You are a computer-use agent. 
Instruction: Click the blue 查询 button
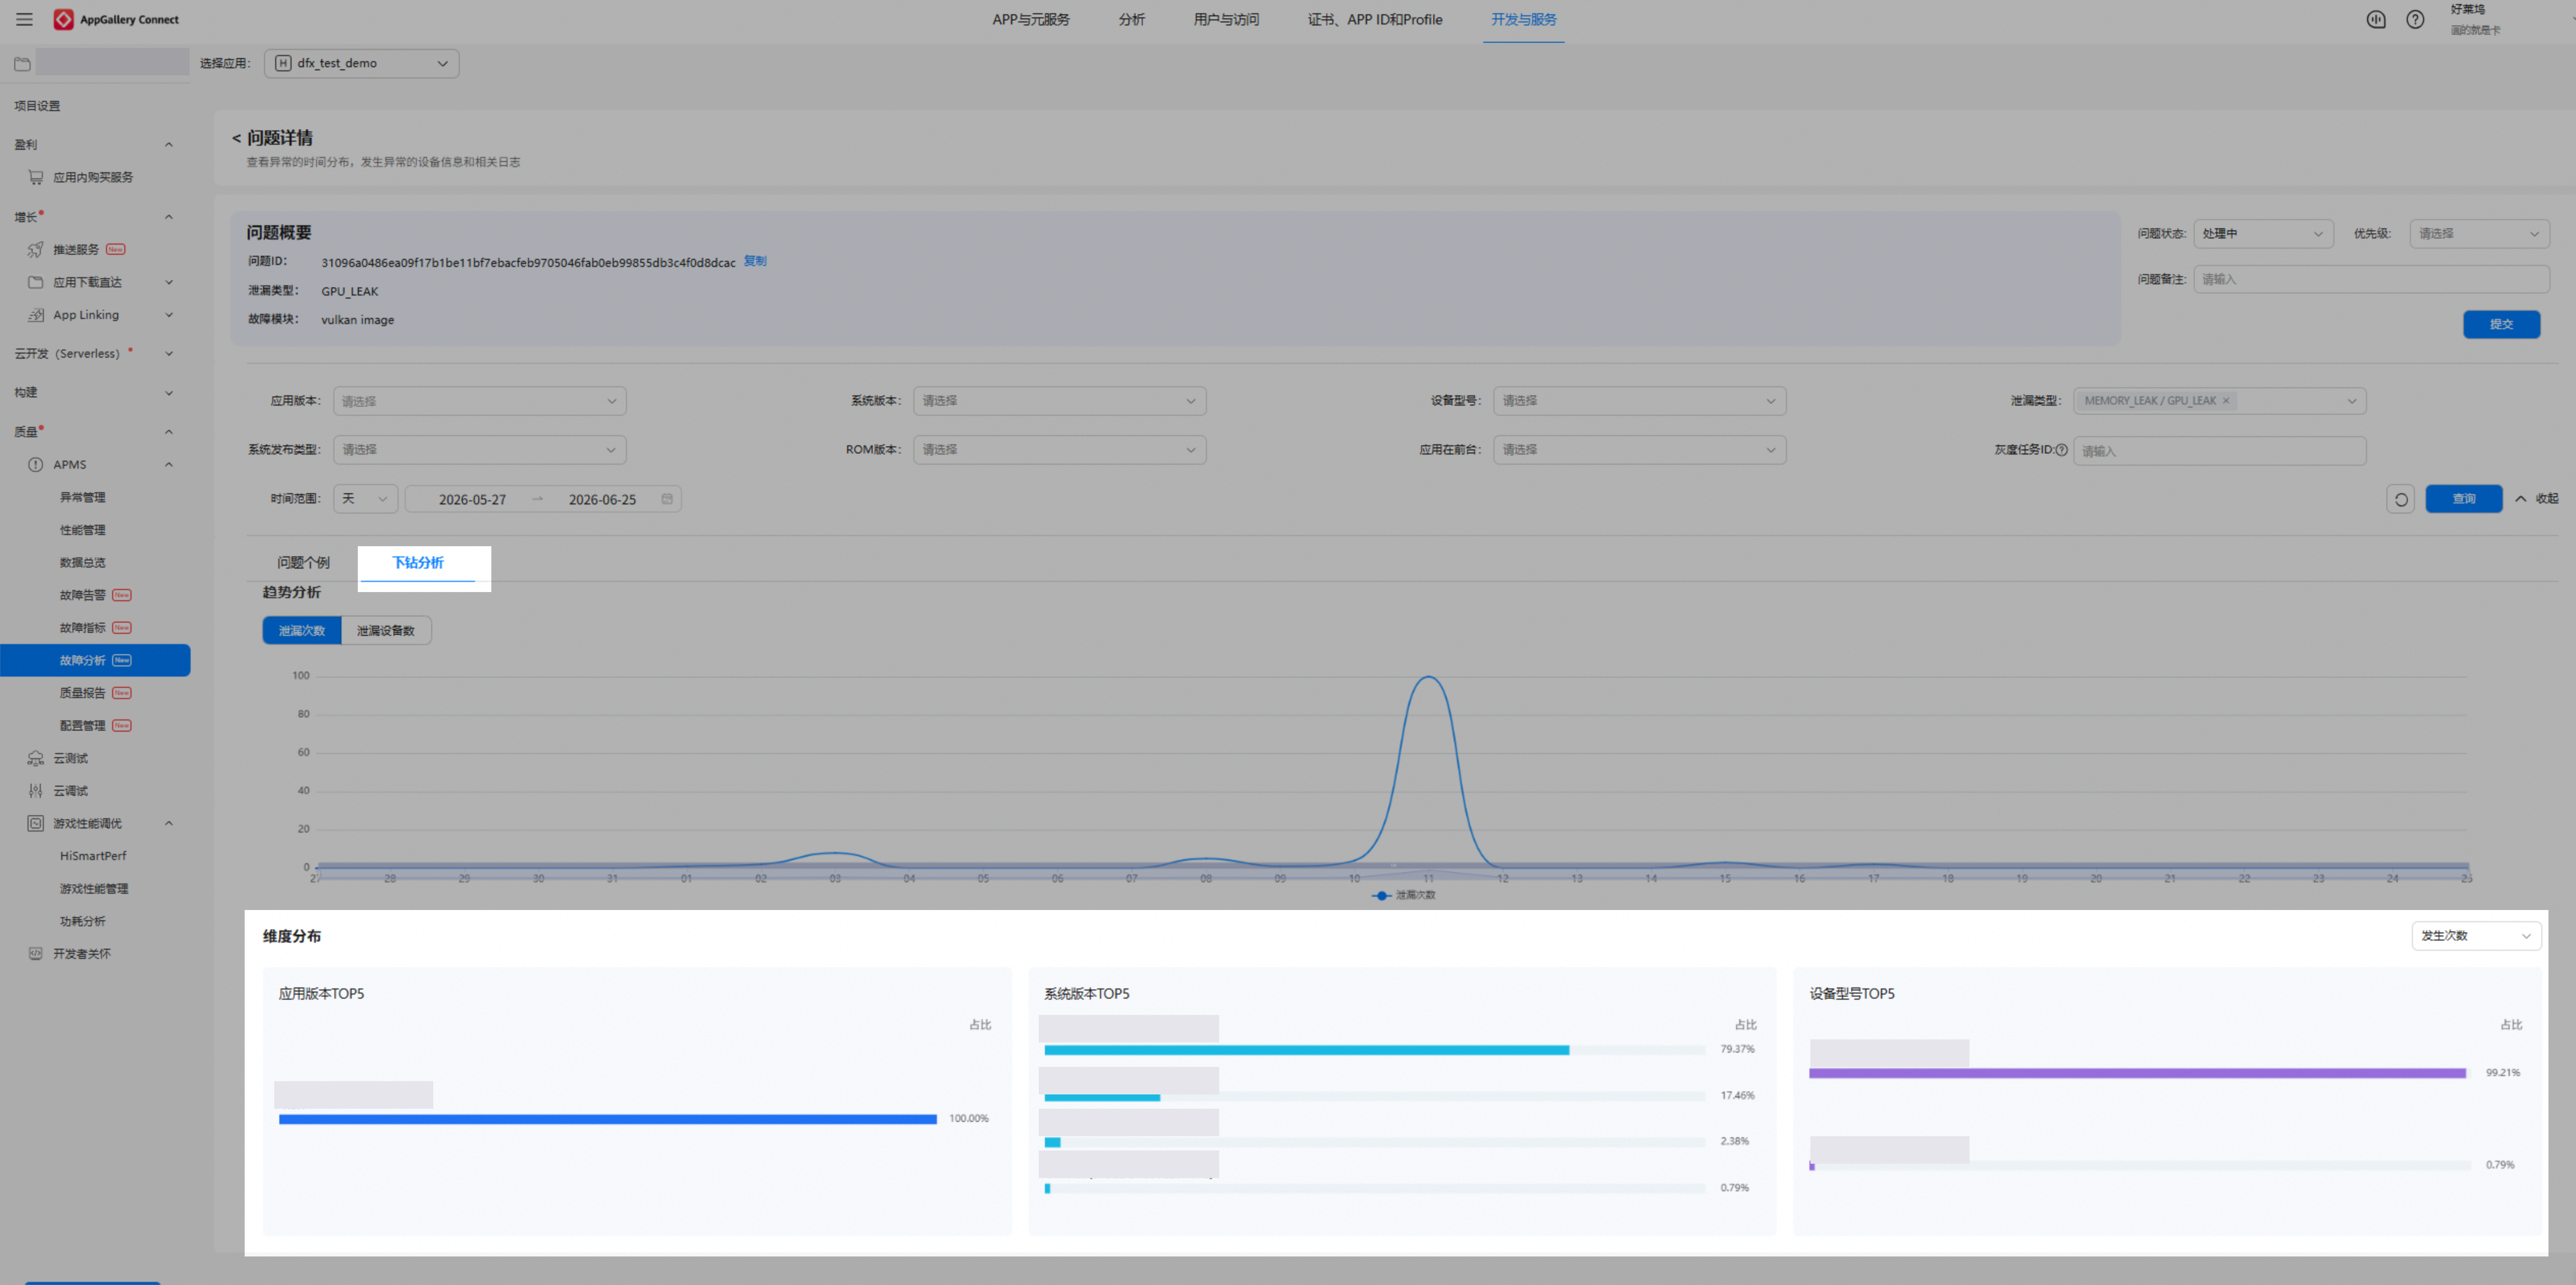point(2464,499)
